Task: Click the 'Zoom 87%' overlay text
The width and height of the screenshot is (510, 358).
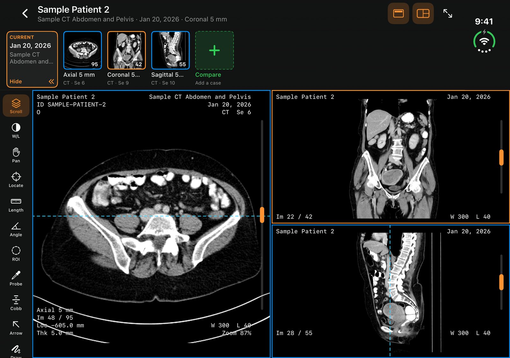Action: pyautogui.click(x=237, y=333)
